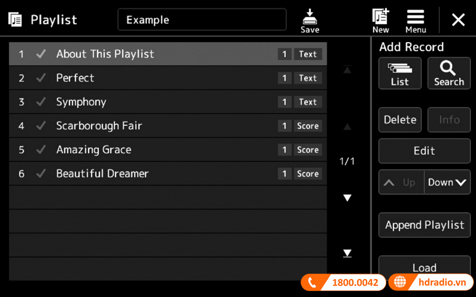Click the Playlist icon in the header

(15, 20)
